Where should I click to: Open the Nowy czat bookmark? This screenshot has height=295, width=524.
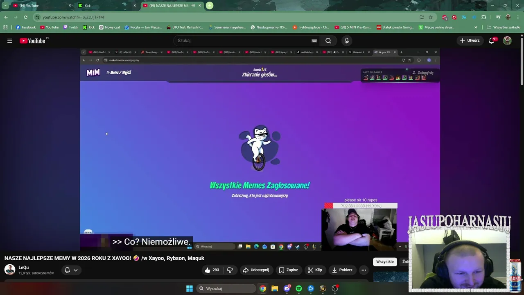(110, 27)
